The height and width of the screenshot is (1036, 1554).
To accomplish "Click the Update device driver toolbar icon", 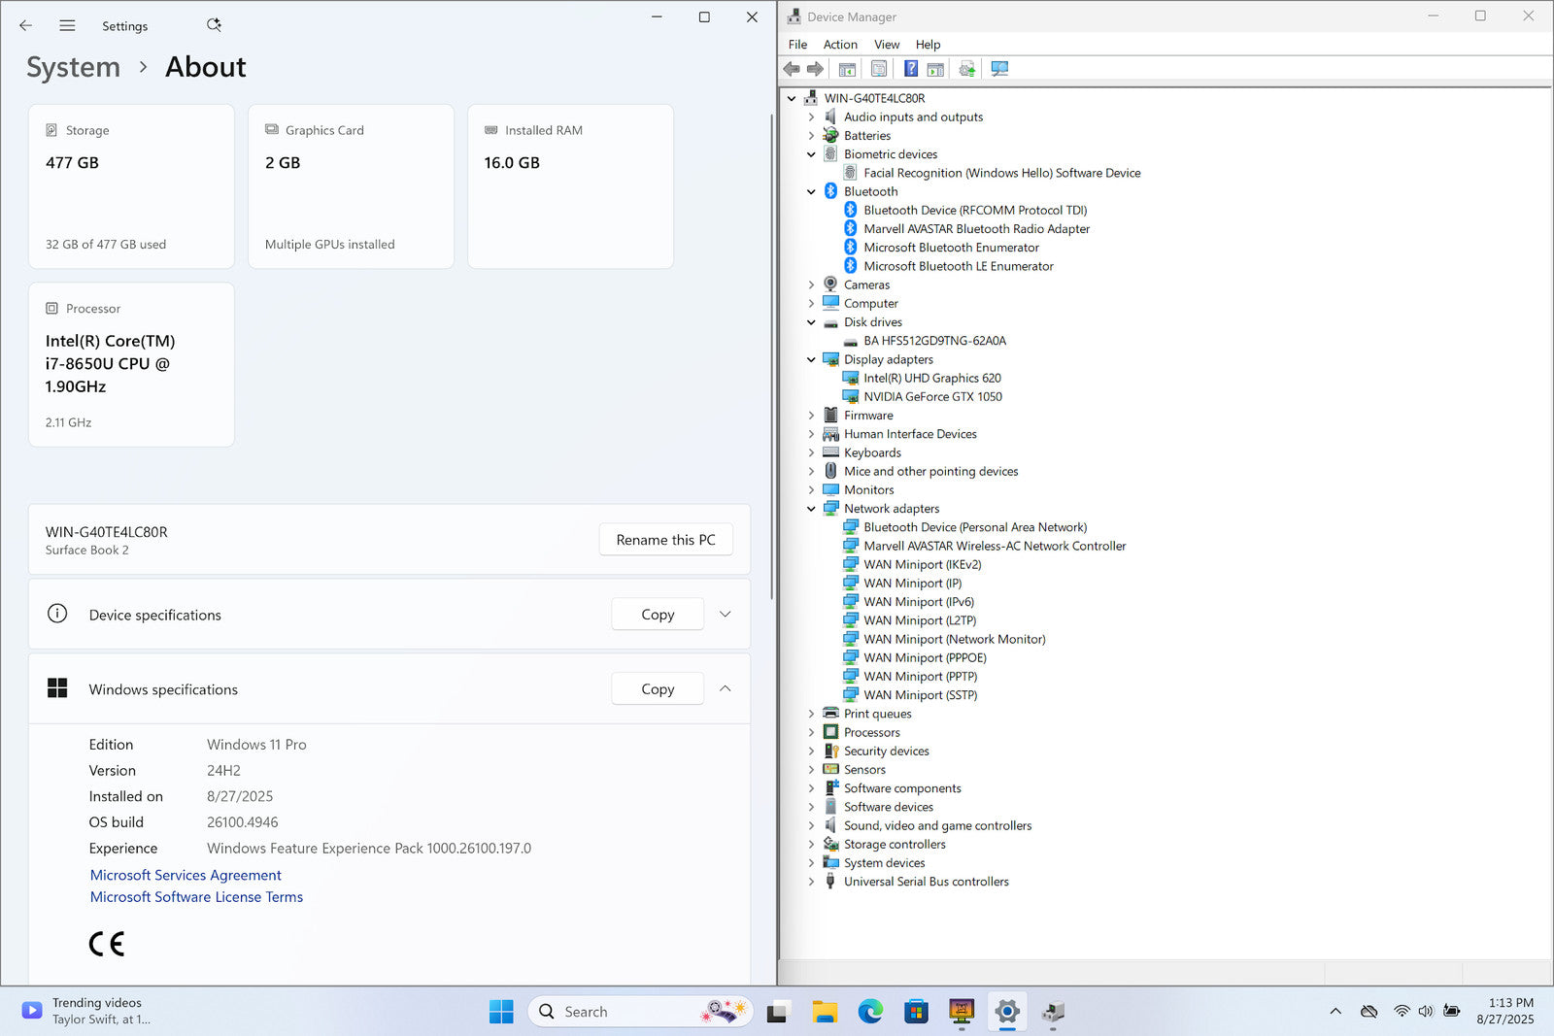I will 966,69.
